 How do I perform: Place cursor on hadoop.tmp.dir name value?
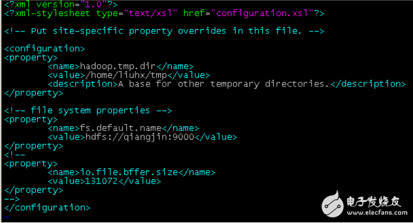click(x=118, y=66)
